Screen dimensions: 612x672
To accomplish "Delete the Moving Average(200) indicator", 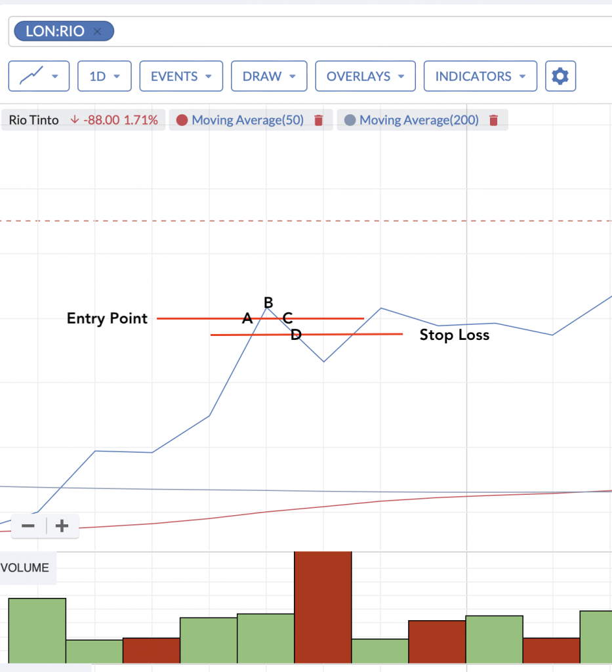I will pyautogui.click(x=494, y=120).
